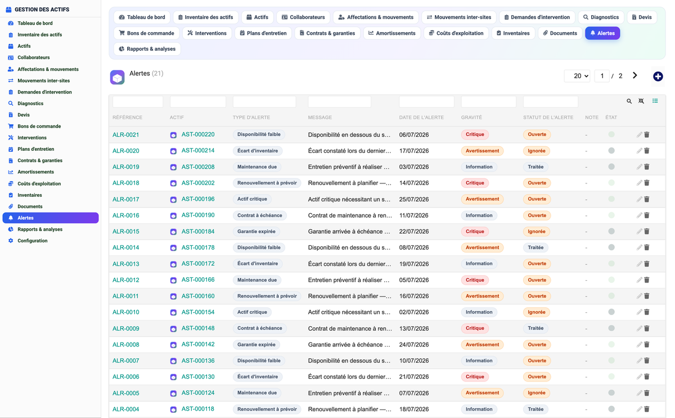Screen dimensions: 675x418
Task: Delete alert ALR-0013 using trash icon
Action: tap(647, 264)
